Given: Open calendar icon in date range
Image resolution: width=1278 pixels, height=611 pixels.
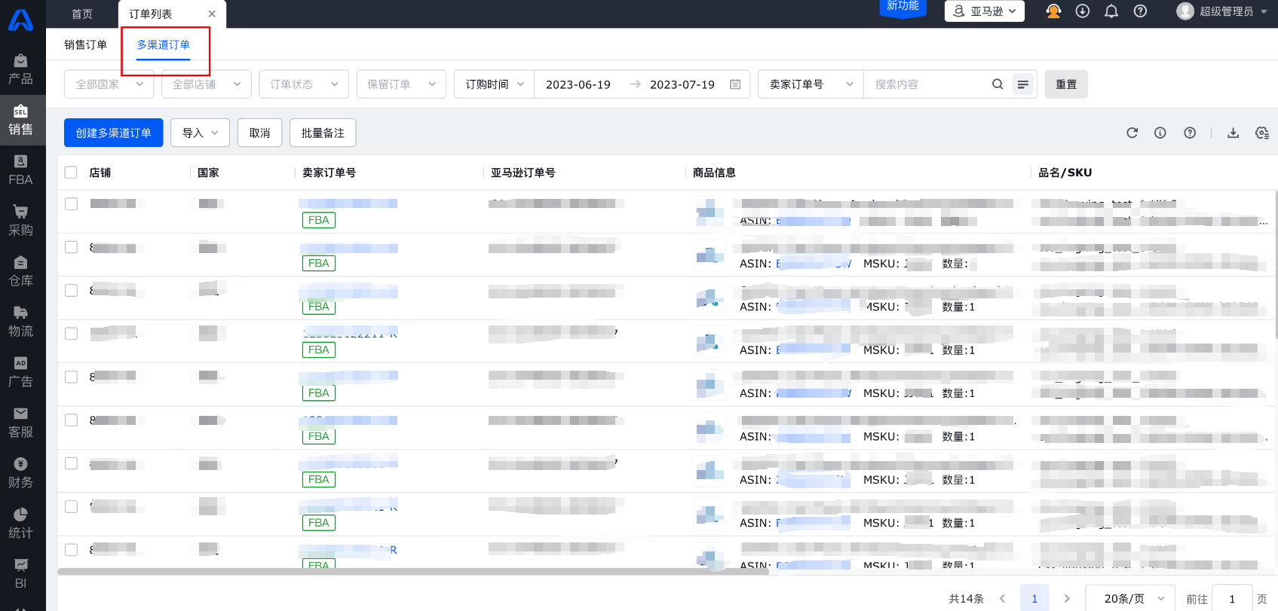Looking at the screenshot, I should coord(735,84).
